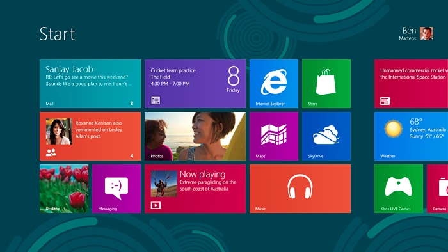Open the Desktop tile with tulips
The image size is (448, 252).
click(x=64, y=189)
